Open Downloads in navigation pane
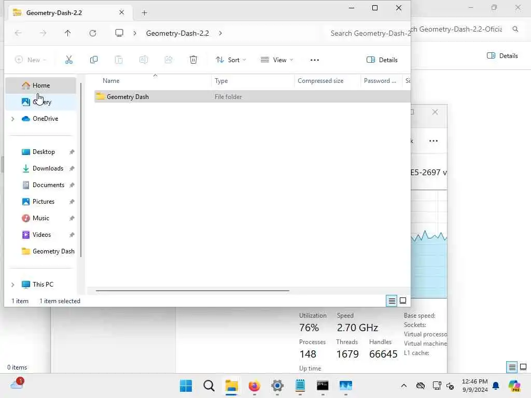This screenshot has width=531, height=398. tap(47, 168)
